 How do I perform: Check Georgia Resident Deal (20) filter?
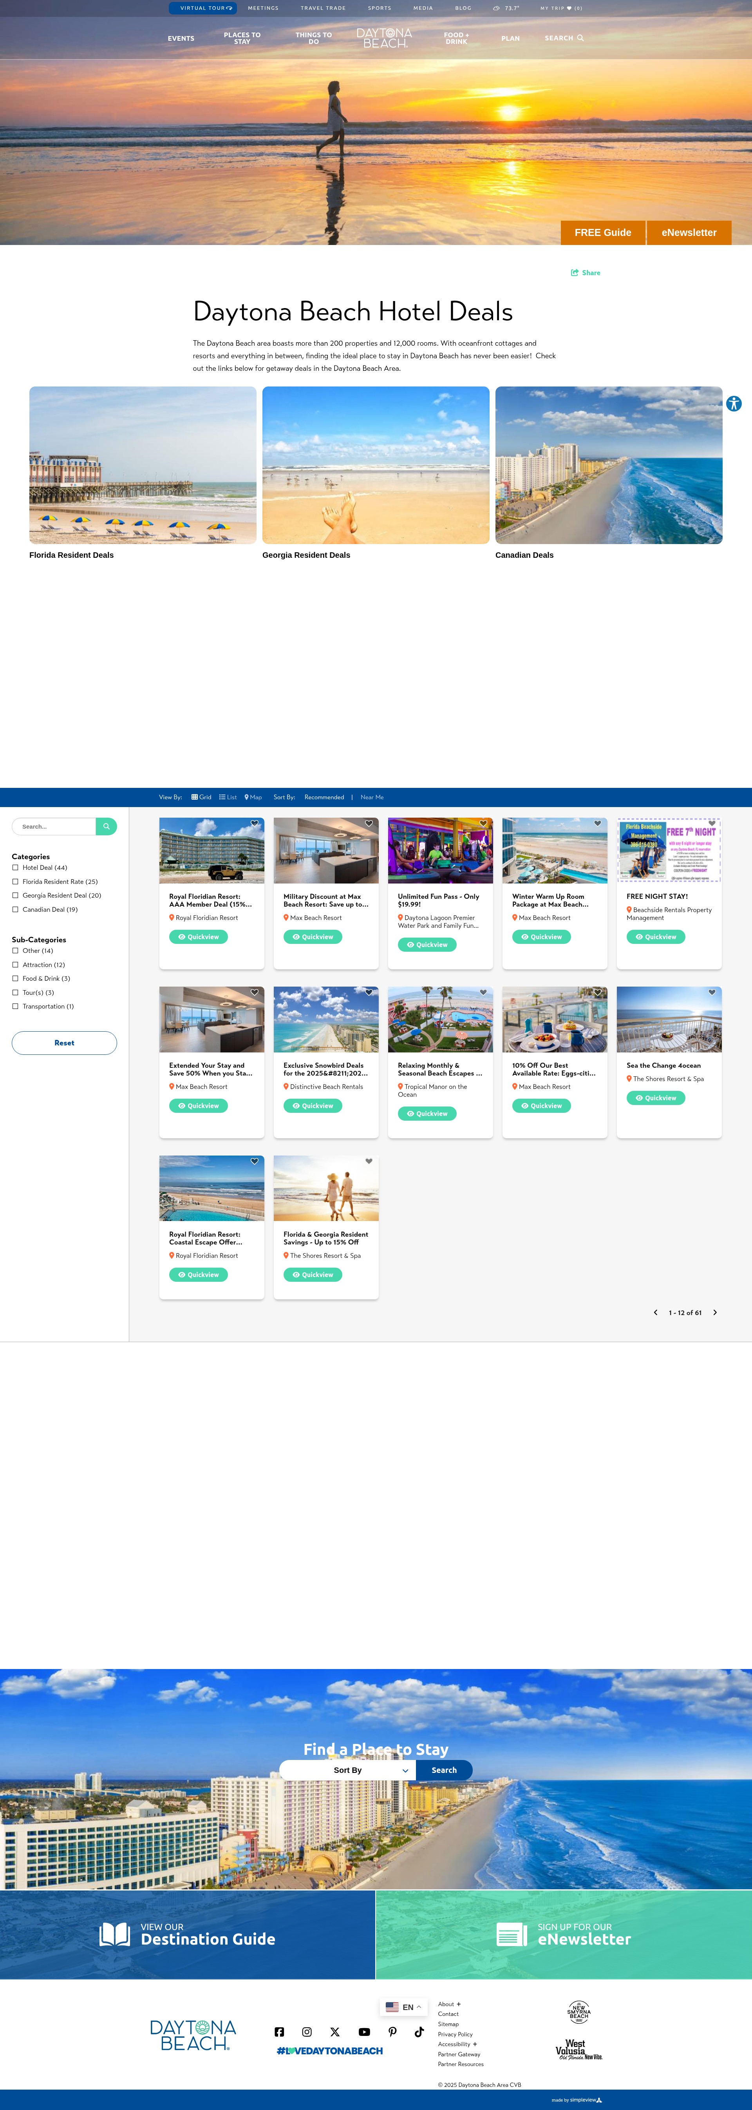coord(16,895)
